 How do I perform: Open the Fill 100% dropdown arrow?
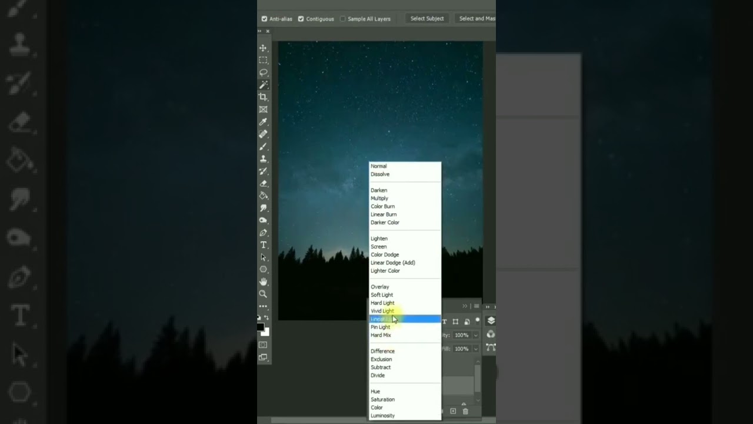(x=476, y=349)
